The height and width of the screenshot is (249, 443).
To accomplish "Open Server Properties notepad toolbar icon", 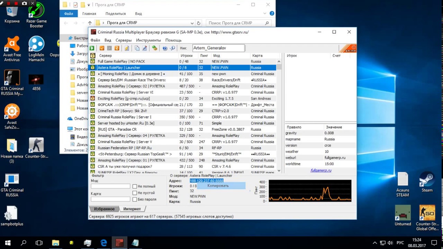I will (127, 48).
